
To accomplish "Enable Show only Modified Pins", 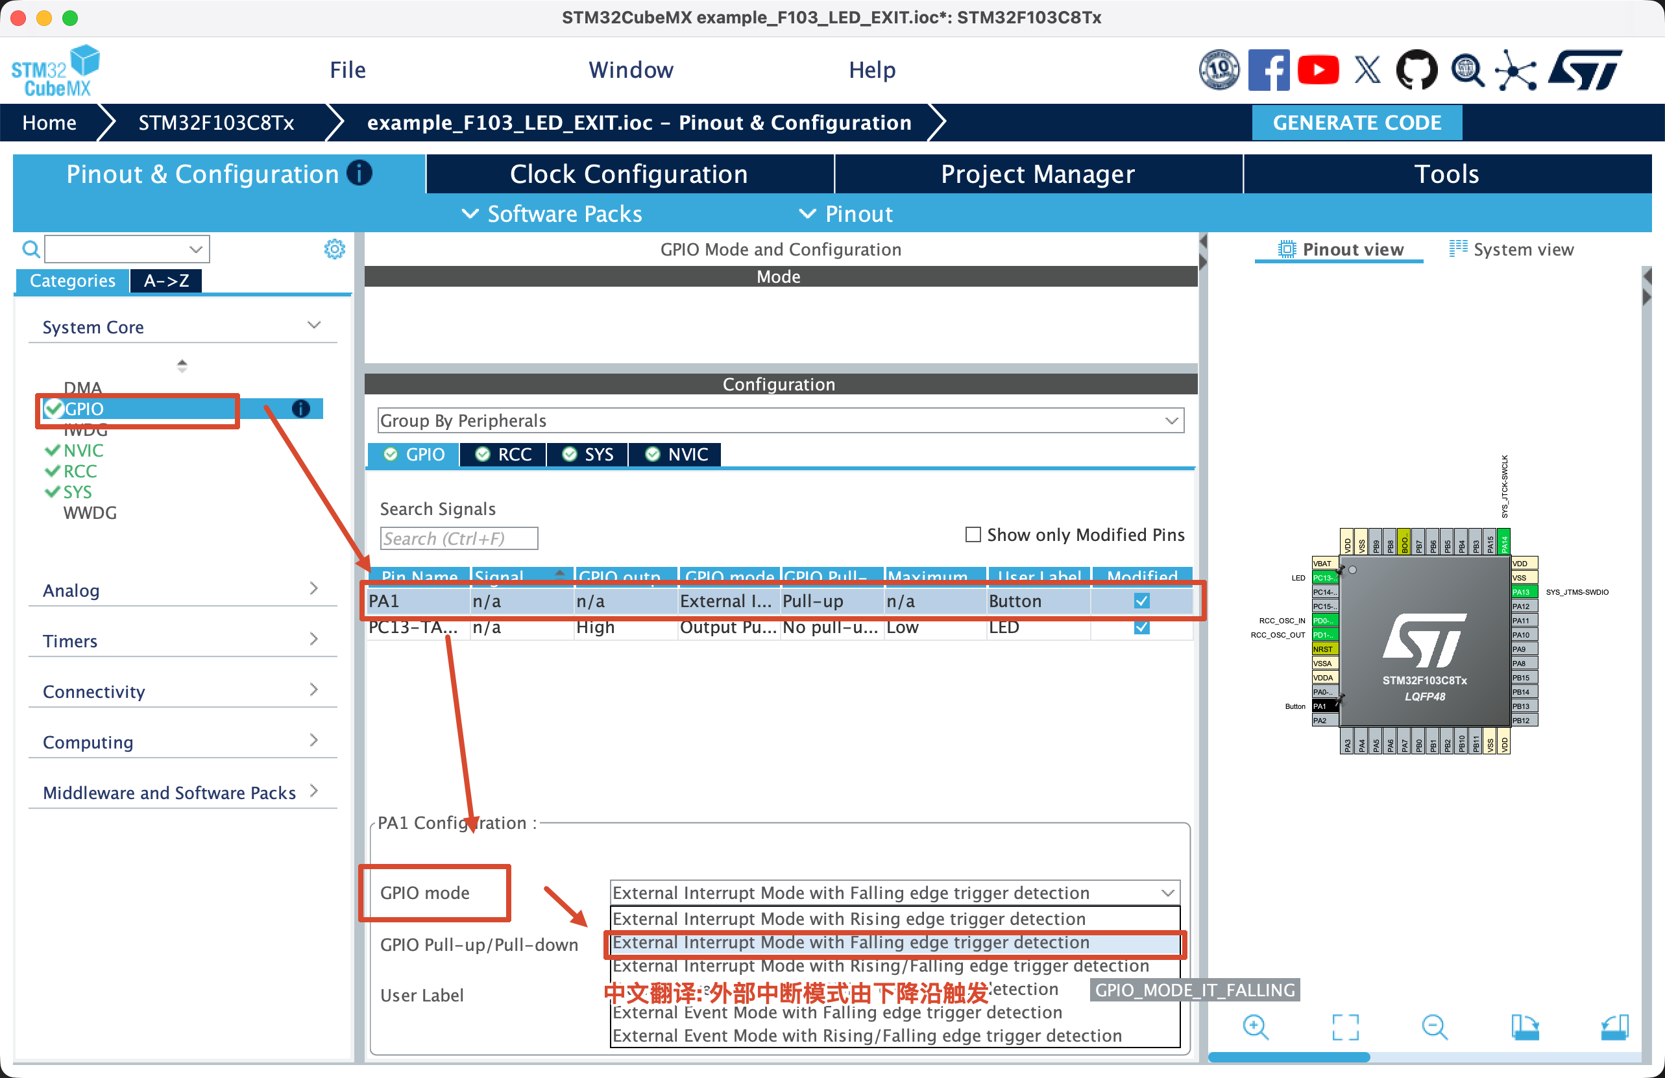I will pos(973,535).
